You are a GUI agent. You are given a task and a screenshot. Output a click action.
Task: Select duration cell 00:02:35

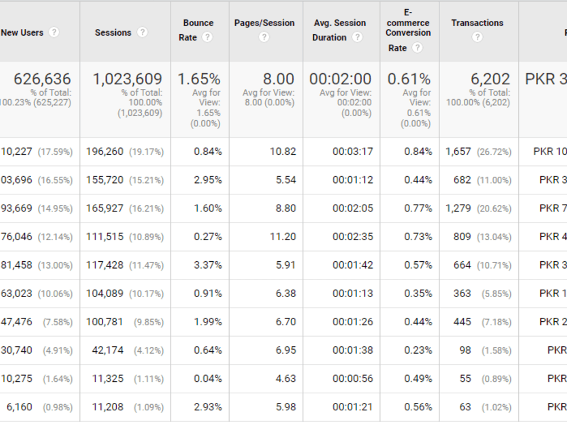pos(353,237)
